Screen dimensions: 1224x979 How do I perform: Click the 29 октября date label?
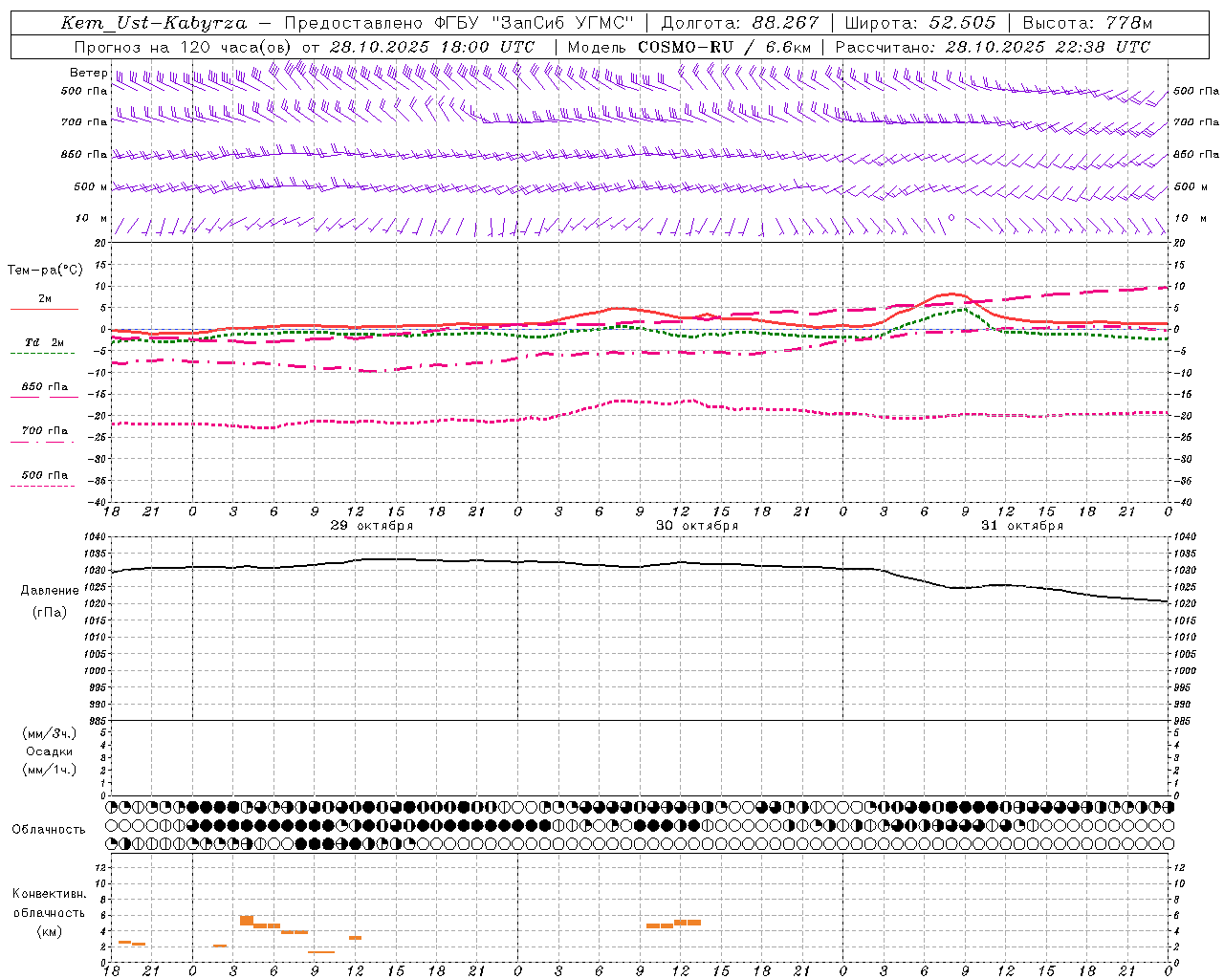point(372,526)
